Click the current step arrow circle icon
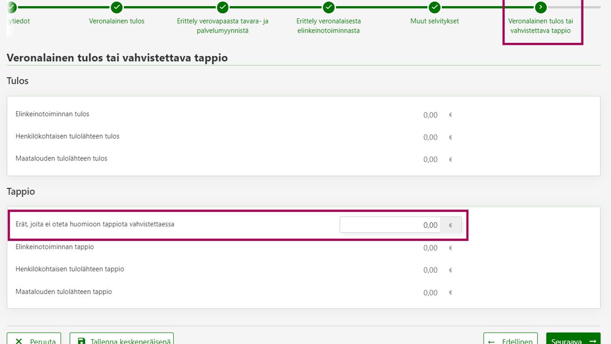The height and width of the screenshot is (344, 611). point(540,7)
